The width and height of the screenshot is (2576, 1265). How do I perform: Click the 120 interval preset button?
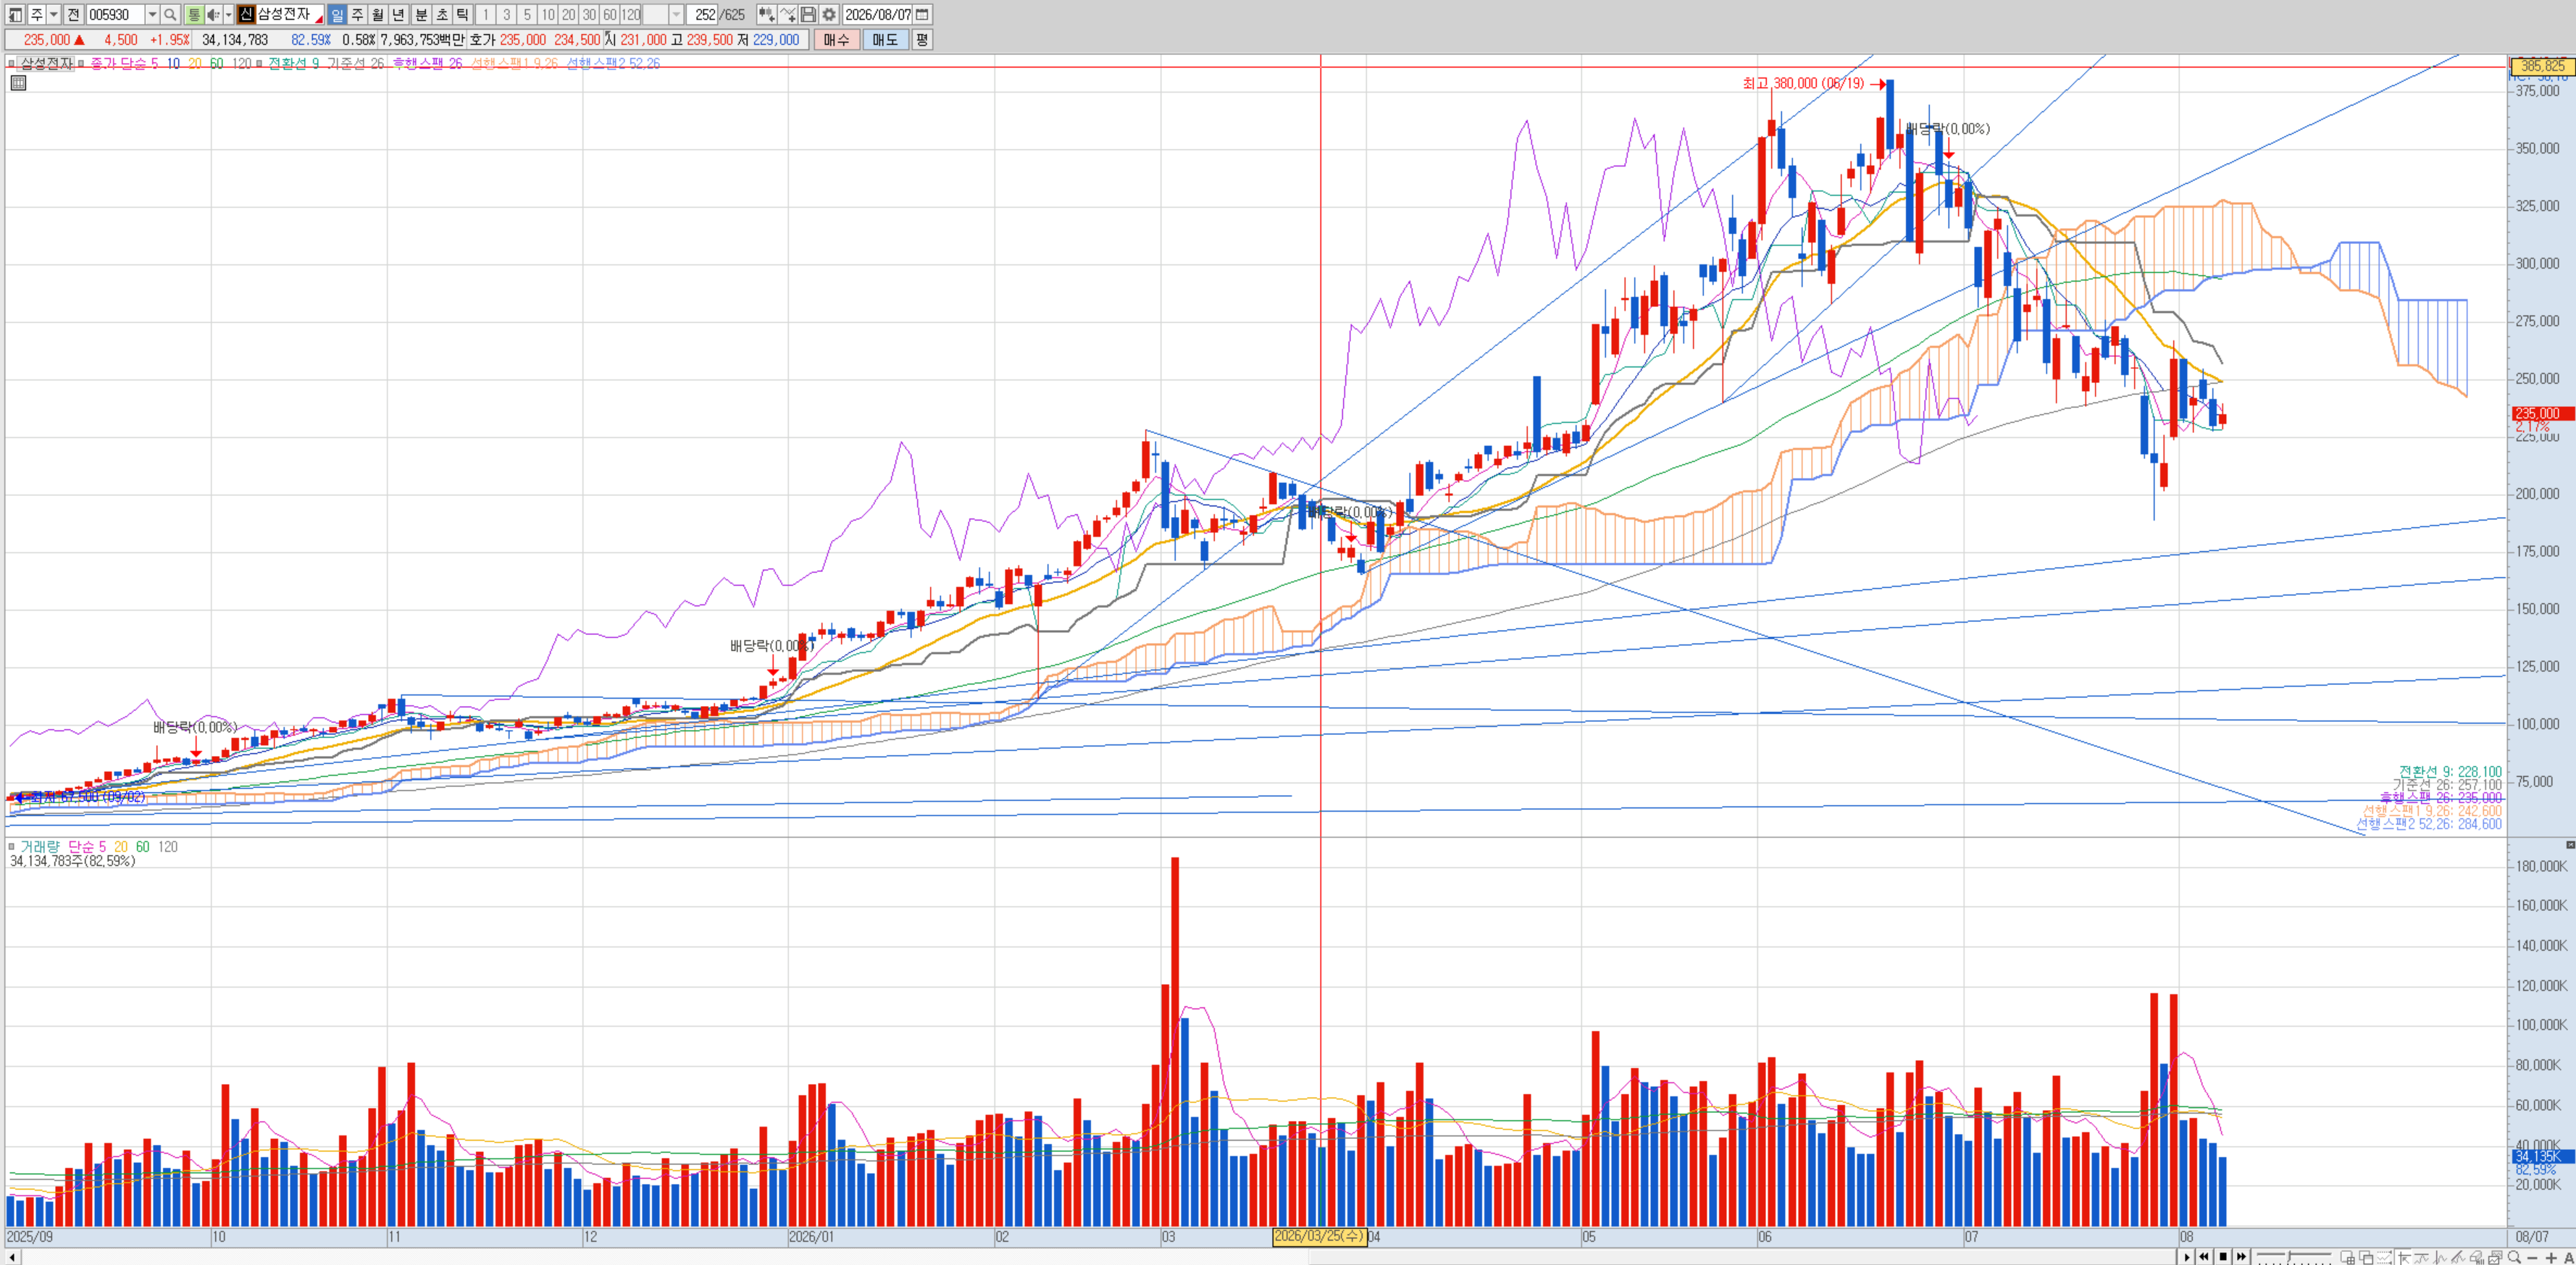(x=631, y=14)
